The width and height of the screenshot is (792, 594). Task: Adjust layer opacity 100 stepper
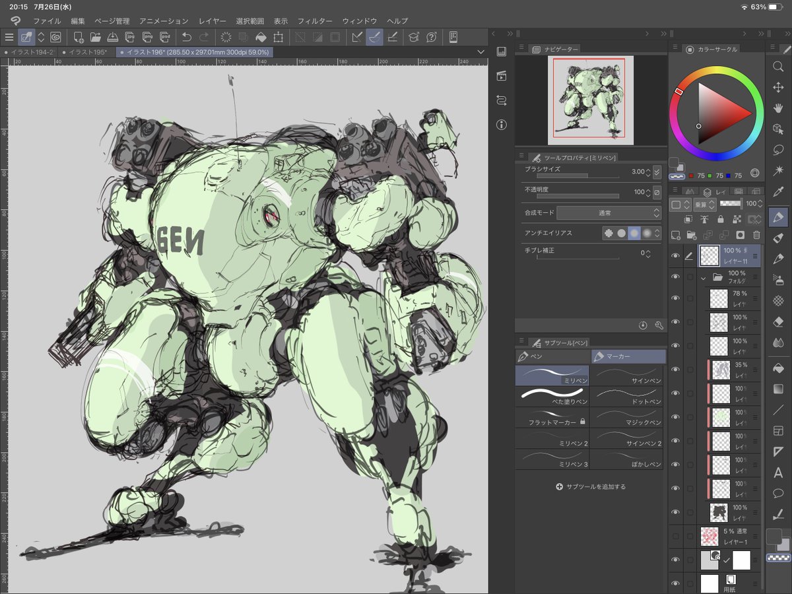pyautogui.click(x=759, y=205)
